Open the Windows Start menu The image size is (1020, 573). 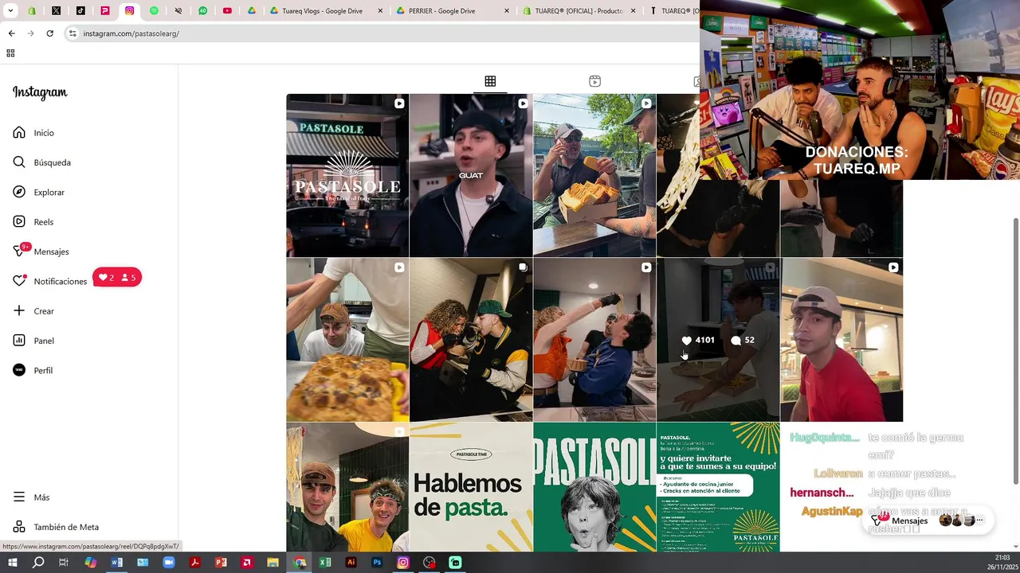pyautogui.click(x=12, y=563)
